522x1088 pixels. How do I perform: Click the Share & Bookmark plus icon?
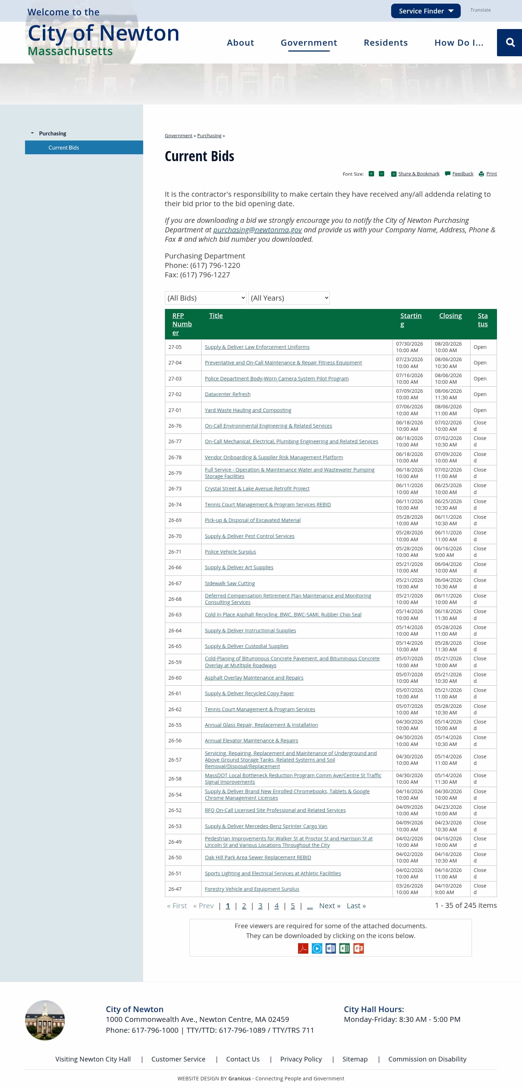tap(393, 174)
